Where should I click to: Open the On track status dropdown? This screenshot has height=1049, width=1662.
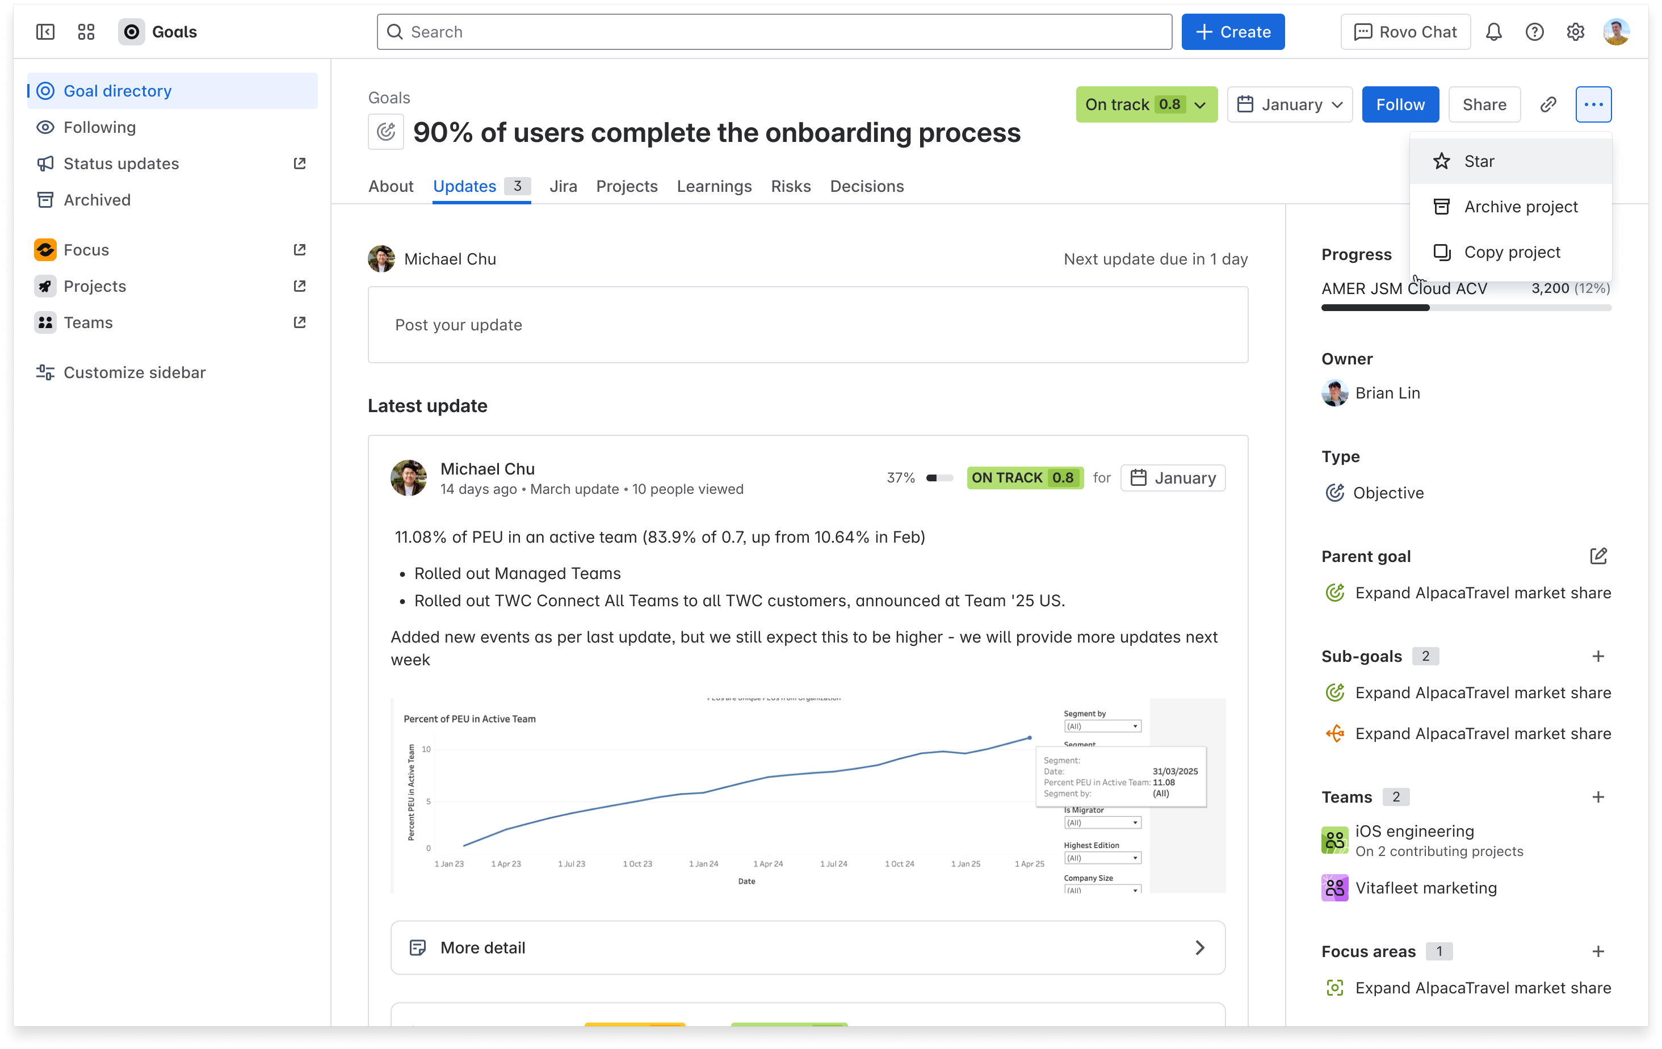pos(1147,104)
